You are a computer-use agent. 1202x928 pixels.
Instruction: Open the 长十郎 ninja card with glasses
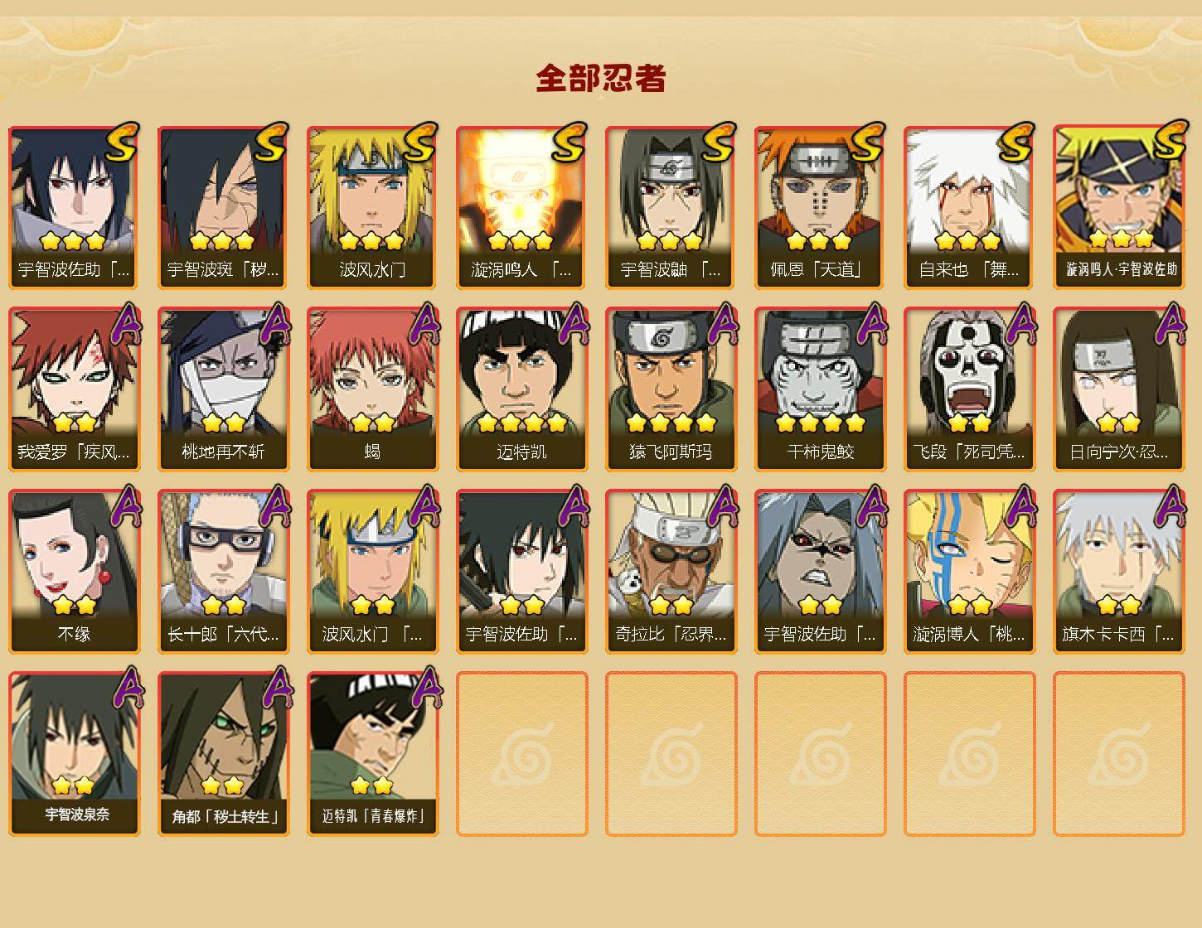[x=223, y=572]
